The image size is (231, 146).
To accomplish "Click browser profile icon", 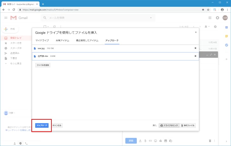I will click(x=222, y=10).
